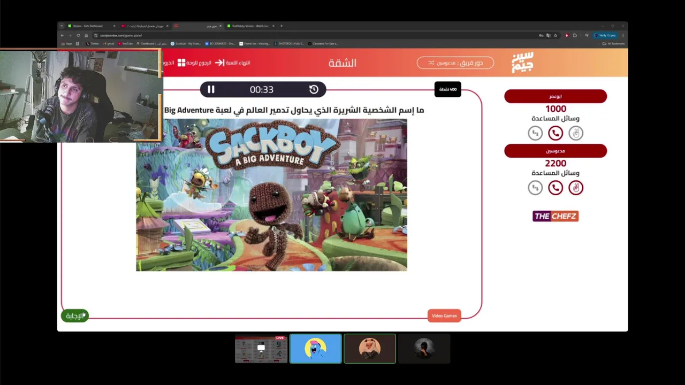The width and height of the screenshot is (685, 385).
Task: Select the dark avatar participant thumbnail
Action: [x=424, y=349]
